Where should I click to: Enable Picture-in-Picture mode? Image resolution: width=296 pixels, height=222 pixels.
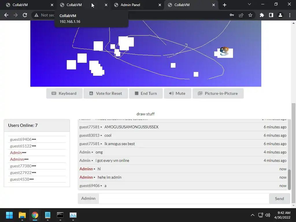click(218, 93)
